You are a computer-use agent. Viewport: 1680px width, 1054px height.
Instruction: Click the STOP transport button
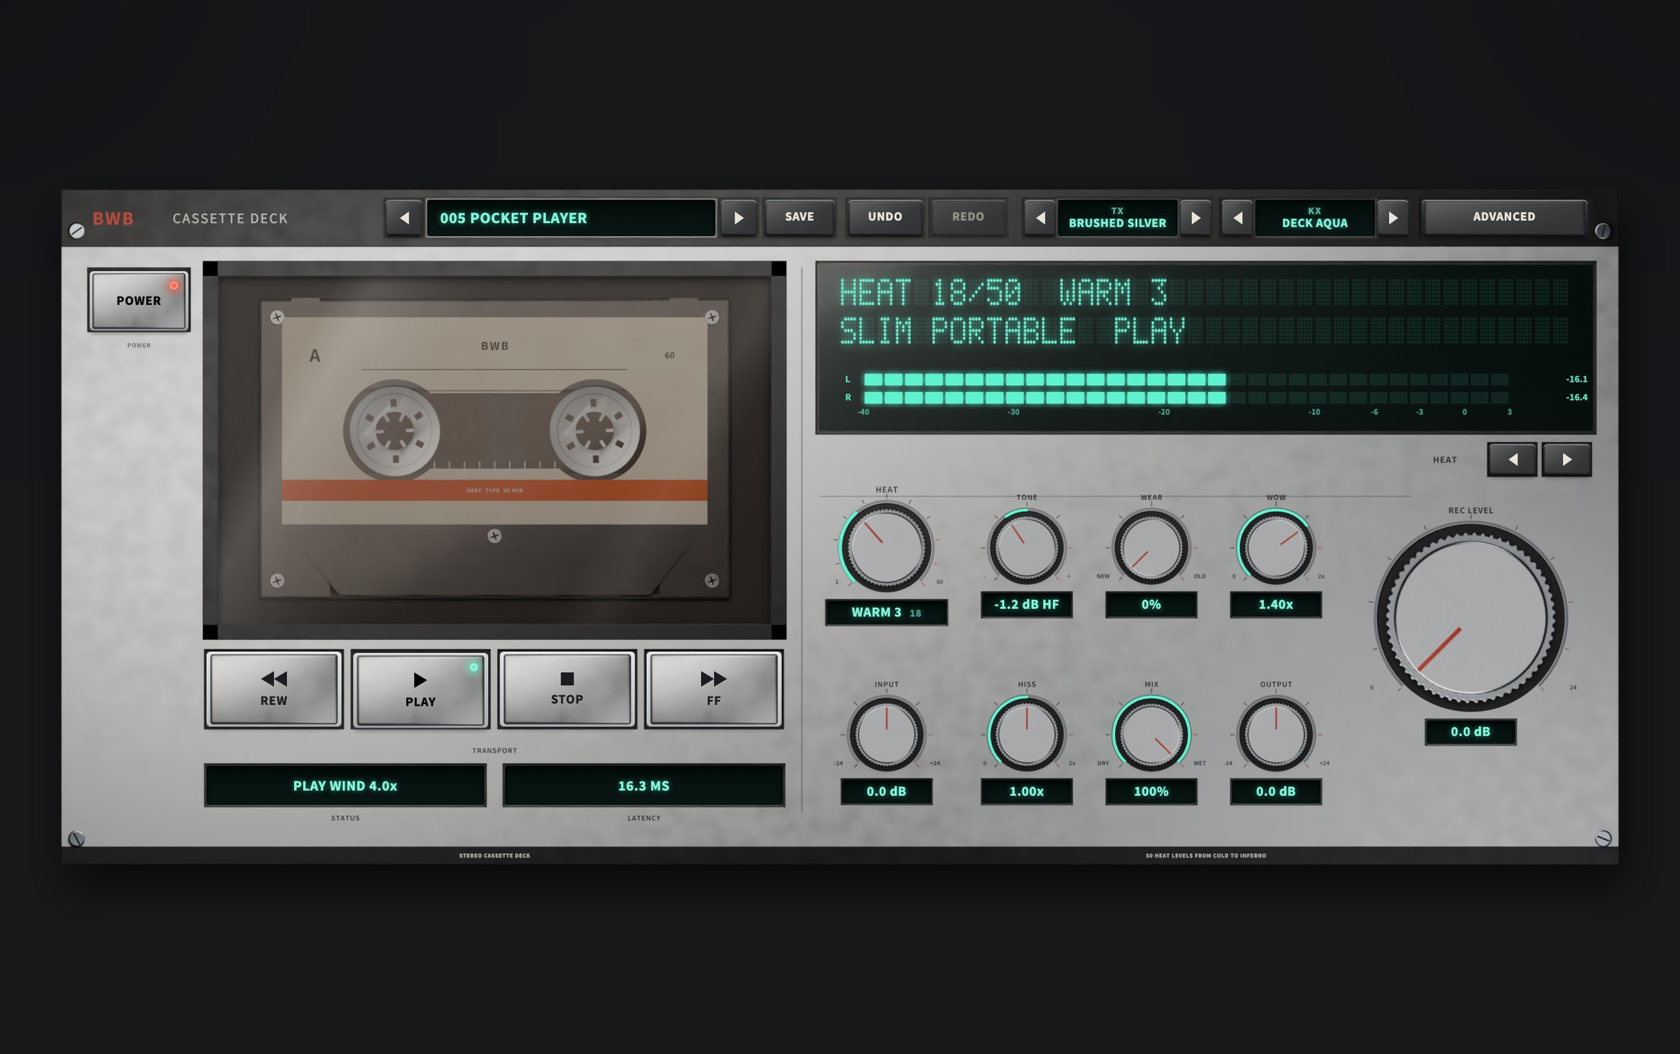pos(567,689)
